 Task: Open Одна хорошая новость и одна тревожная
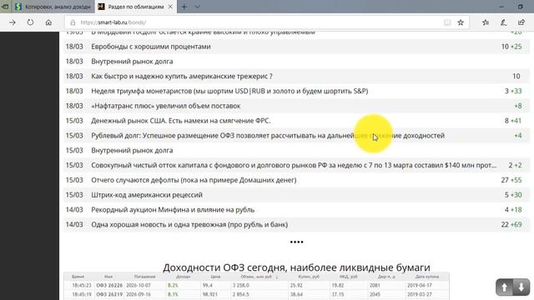(189, 224)
